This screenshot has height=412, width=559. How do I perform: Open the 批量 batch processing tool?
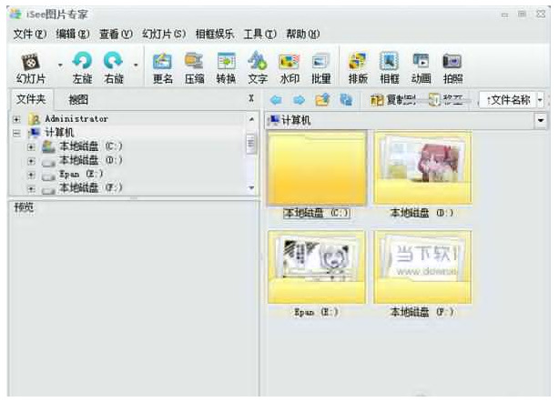point(320,68)
